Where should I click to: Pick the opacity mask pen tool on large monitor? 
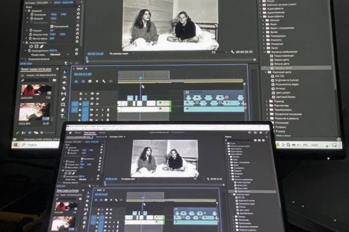tap(42, 46)
